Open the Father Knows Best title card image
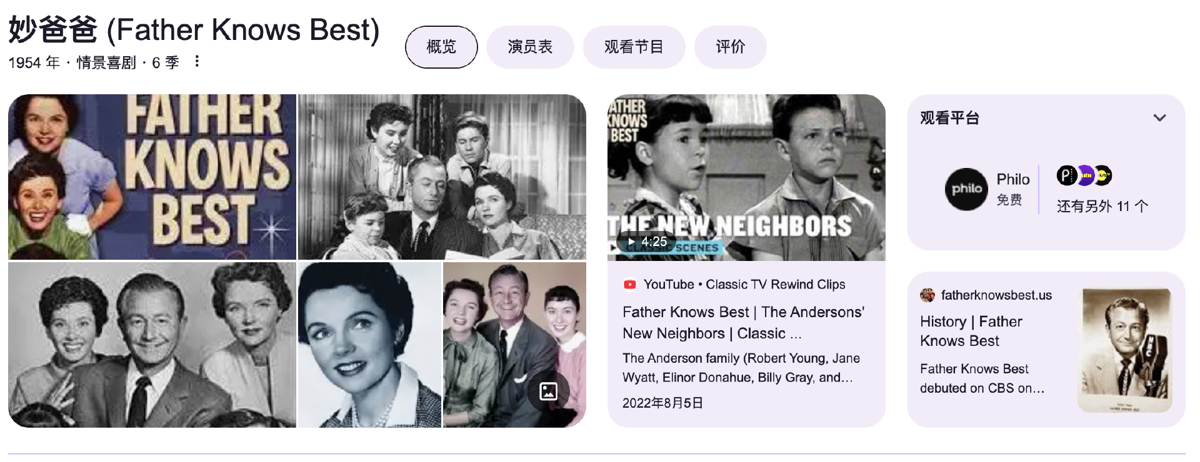Viewport: 1200px width, 462px height. click(x=152, y=177)
